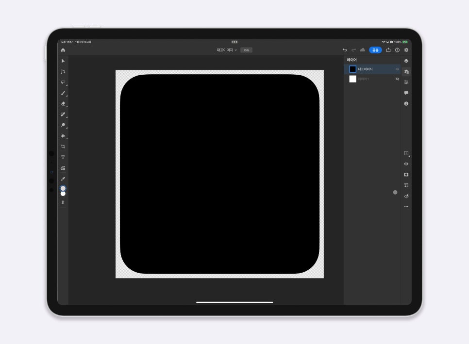Select the Eyedropper tool

tap(63, 179)
